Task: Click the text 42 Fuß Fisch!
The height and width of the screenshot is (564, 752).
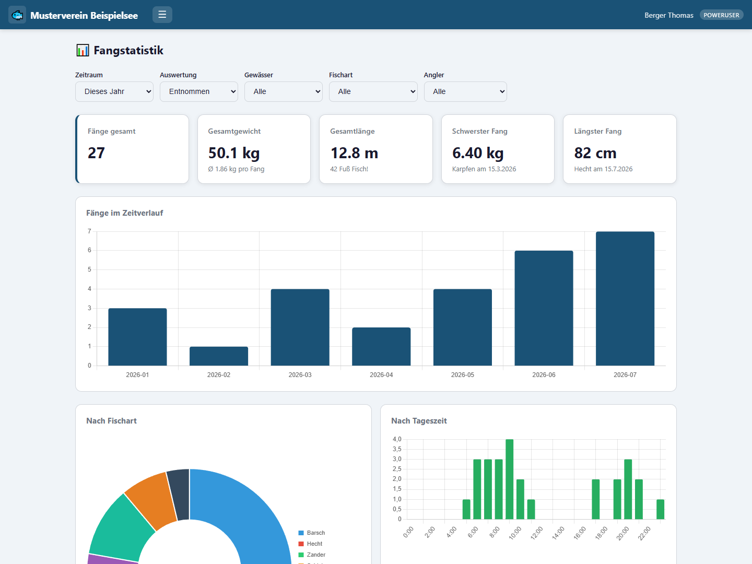Action: coord(349,169)
